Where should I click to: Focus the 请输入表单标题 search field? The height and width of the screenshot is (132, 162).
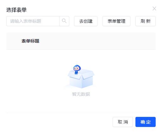(x=33, y=21)
